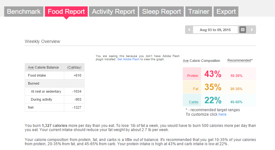Go to previous week arrow
This screenshot has height=150, width=275.
click(x=189, y=30)
